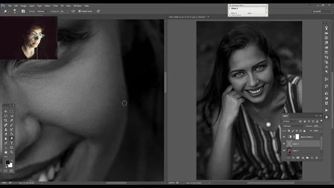Screen dimensions: 334x188
Task: Select the Move tool
Action: [6, 111]
